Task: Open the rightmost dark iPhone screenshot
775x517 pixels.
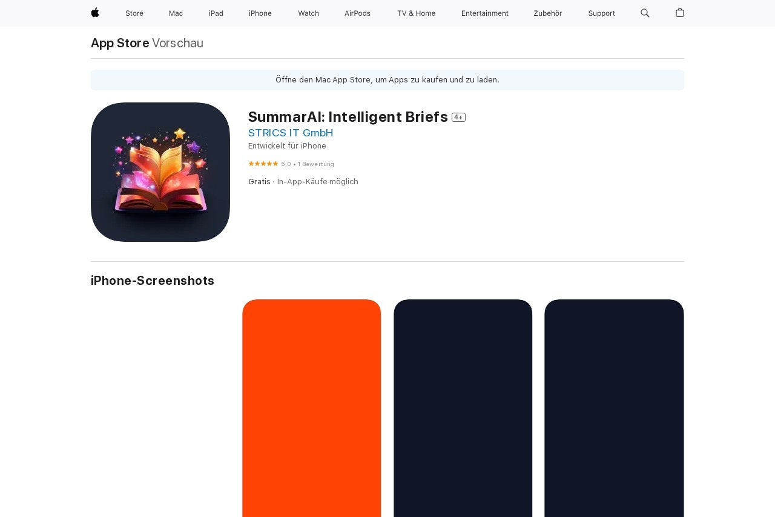Action: tap(614, 408)
